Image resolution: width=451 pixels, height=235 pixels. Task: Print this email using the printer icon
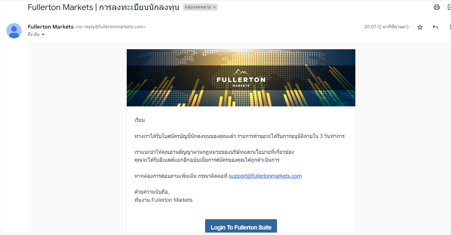(437, 7)
